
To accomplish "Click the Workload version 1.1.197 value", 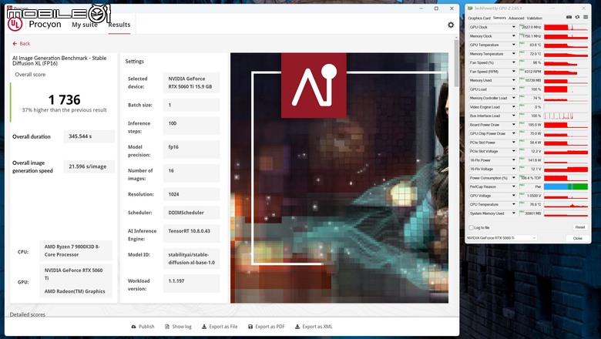I will (x=191, y=284).
